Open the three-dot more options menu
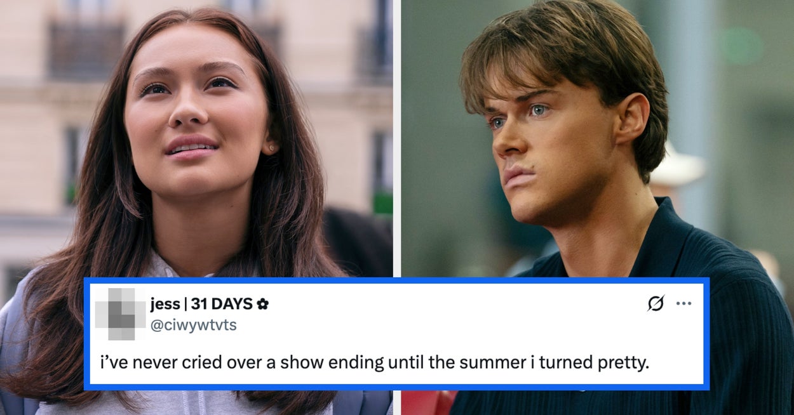The width and height of the screenshot is (794, 415). (x=683, y=303)
